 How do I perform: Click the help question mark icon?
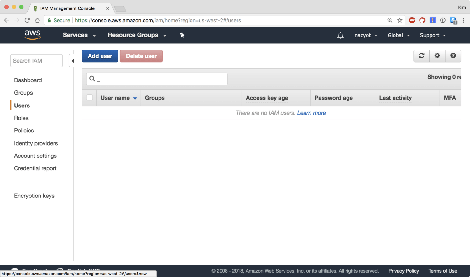[453, 56]
